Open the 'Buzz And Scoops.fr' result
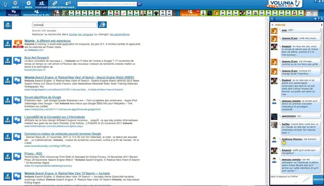The height and width of the screenshot is (186, 324). pyautogui.click(x=36, y=57)
